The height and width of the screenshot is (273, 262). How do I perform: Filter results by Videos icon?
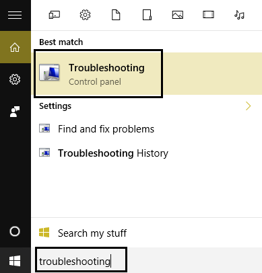[x=208, y=15]
